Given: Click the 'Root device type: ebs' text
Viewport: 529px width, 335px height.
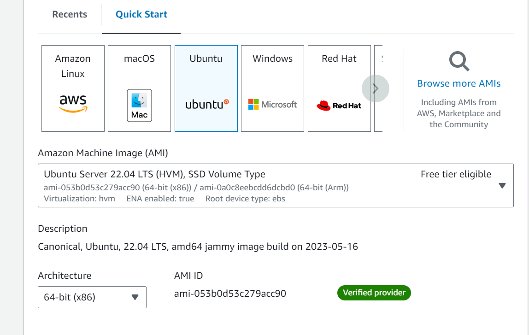Looking at the screenshot, I should [245, 199].
